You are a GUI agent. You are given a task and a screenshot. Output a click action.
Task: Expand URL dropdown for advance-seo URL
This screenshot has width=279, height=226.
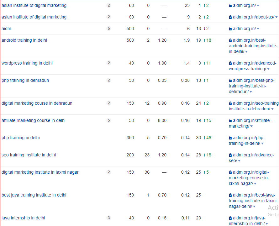click(x=239, y=161)
